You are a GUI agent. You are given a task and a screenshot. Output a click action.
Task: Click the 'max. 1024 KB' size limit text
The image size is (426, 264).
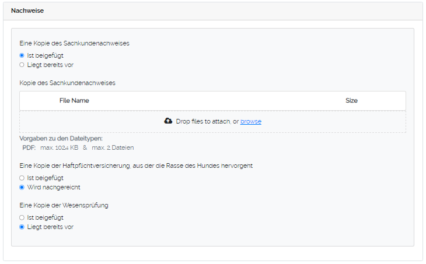click(x=59, y=147)
